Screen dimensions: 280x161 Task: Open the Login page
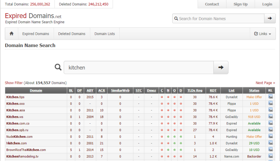(267, 4)
